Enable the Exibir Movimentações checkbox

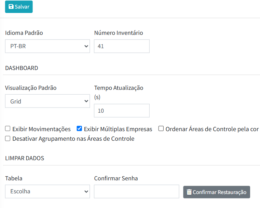click(8, 129)
